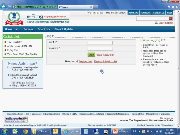
Task: Expand the I Am menu
Action: (17, 29)
